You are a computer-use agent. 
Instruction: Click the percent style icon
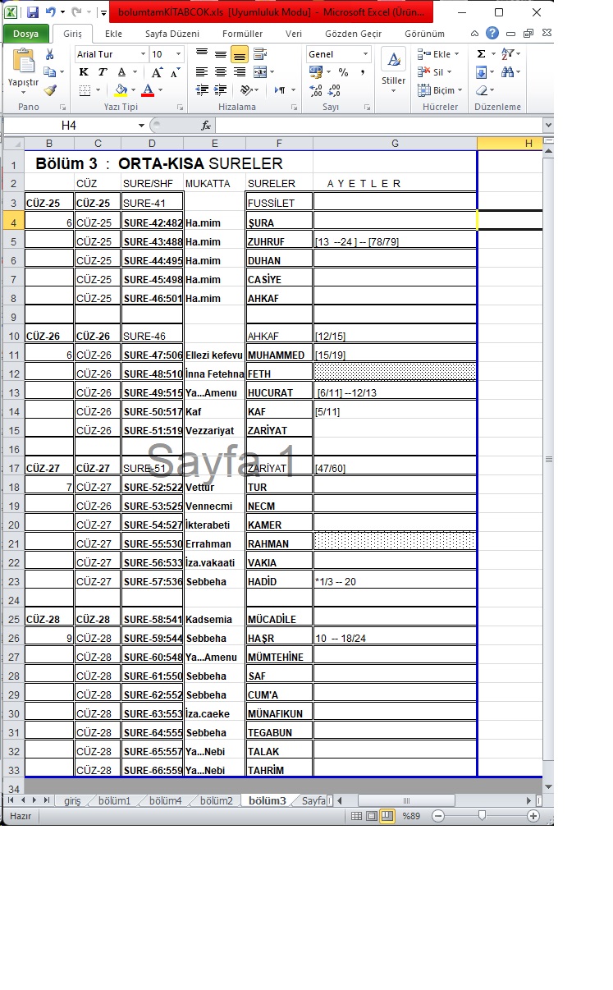tap(343, 72)
